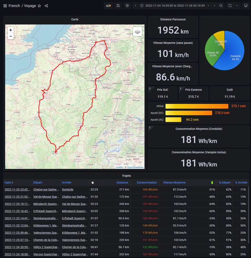The height and width of the screenshot is (258, 251).
Task: Open Köbbesweg 1, Ma... departure link
Action: coord(46,225)
